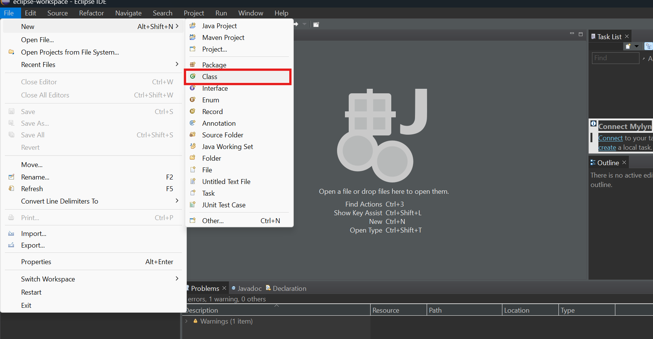Switch to the Javadoc tab
The width and height of the screenshot is (653, 339).
247,289
